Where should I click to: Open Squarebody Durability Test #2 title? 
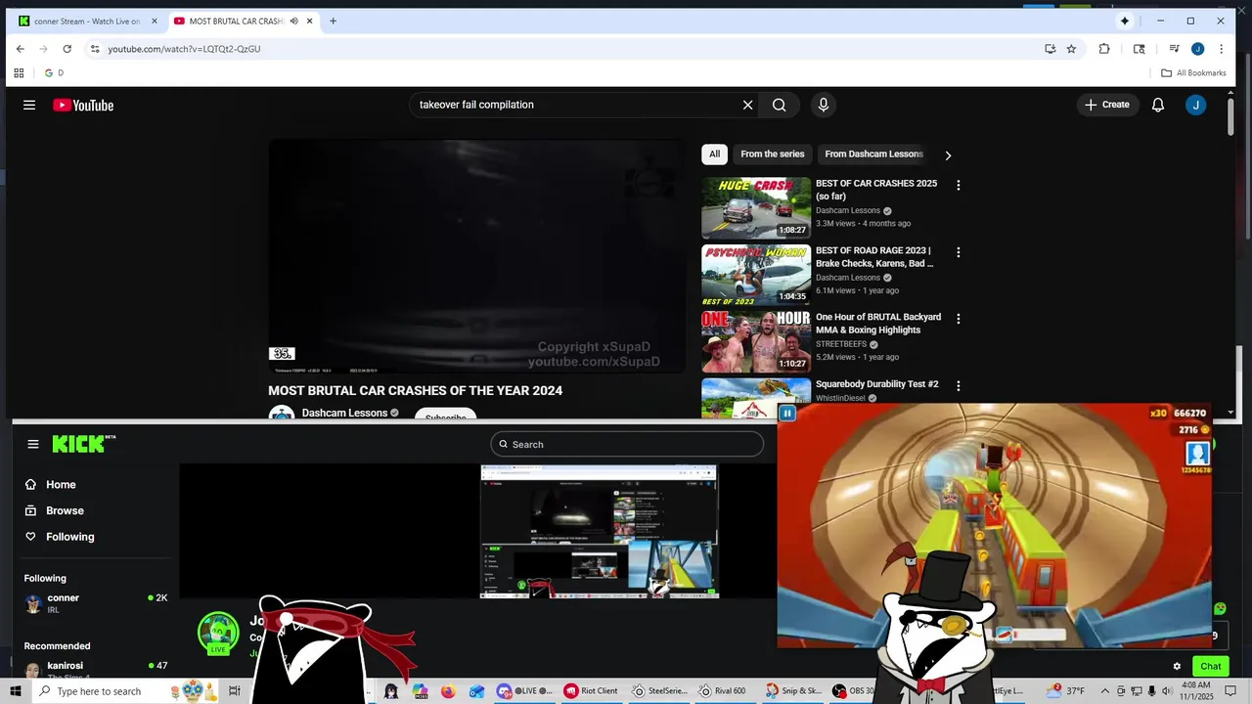tap(876, 384)
